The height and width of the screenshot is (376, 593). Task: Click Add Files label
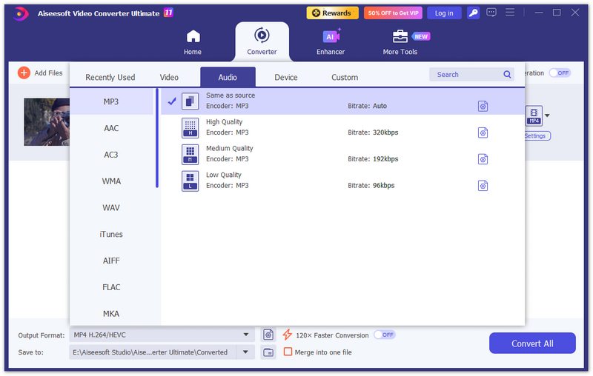coord(48,73)
